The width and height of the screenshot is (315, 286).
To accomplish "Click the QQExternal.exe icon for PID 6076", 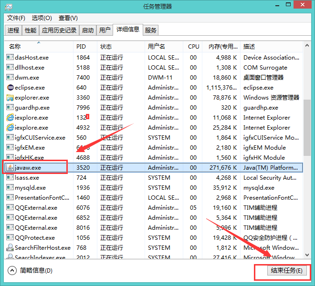I will click(10, 207).
